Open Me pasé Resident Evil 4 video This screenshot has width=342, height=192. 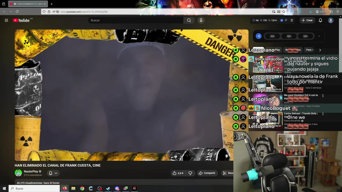pos(301,95)
